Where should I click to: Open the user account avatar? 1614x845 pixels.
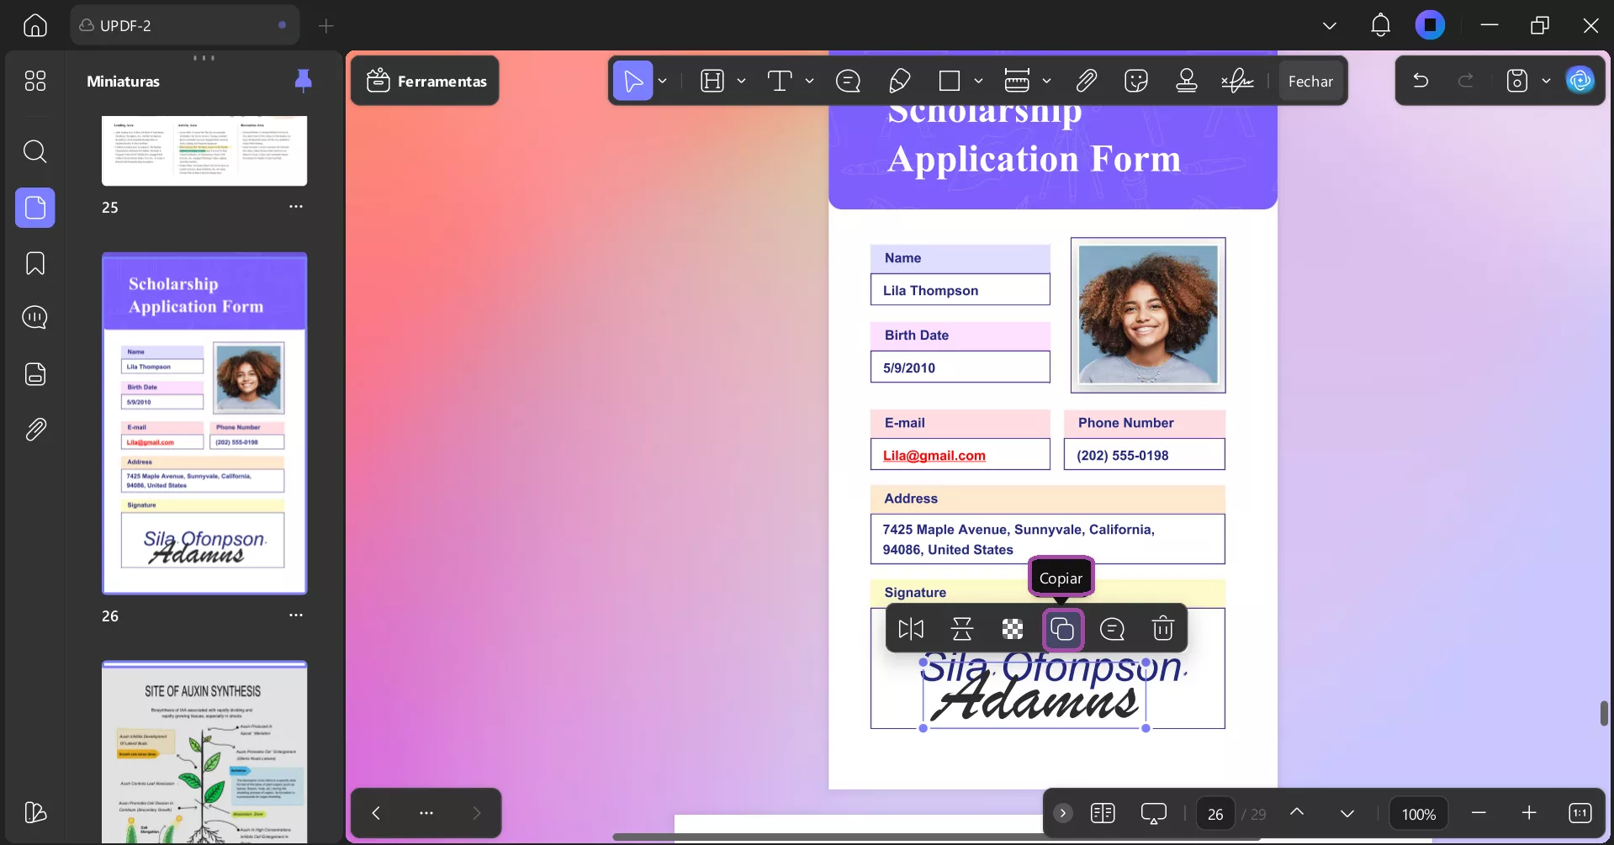point(1430,25)
